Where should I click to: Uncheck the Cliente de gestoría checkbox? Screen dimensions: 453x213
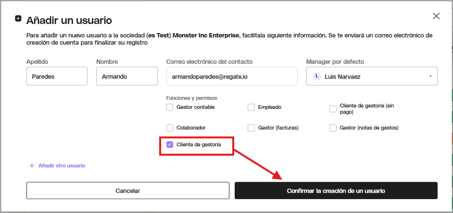coord(170,145)
